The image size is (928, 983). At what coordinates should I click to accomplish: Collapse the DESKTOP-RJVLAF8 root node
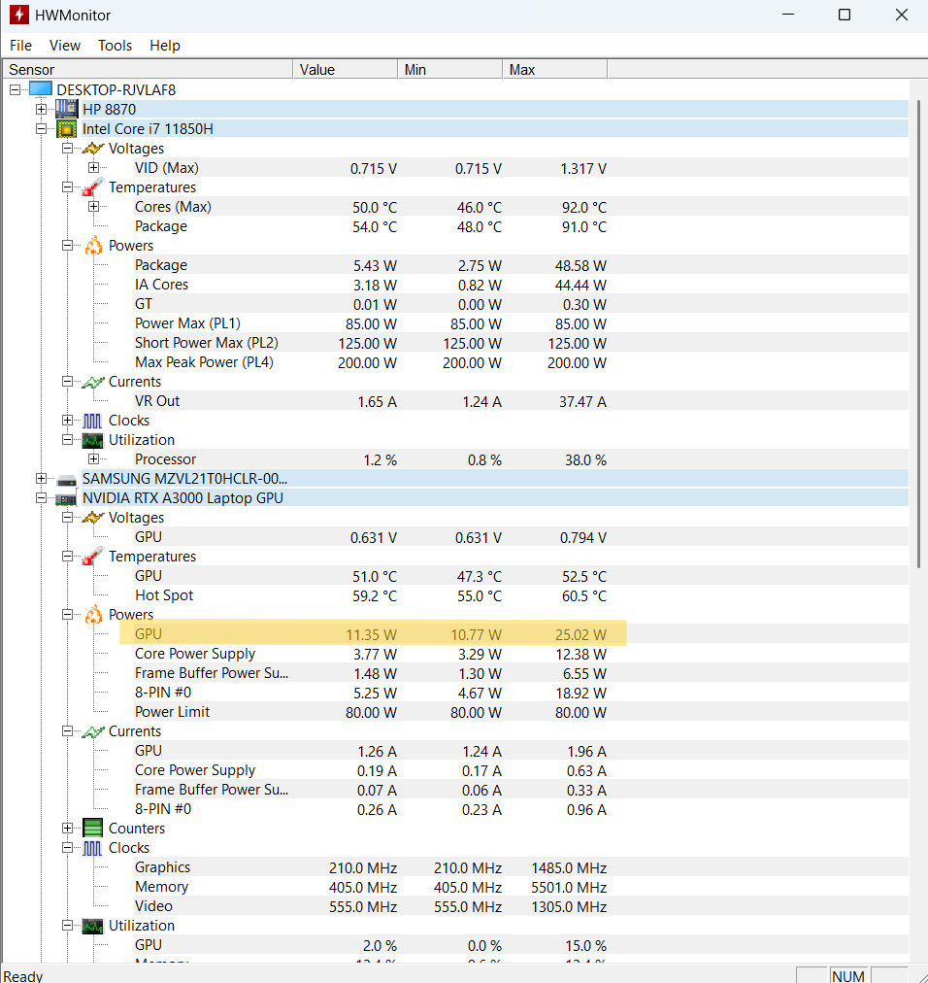(15, 89)
